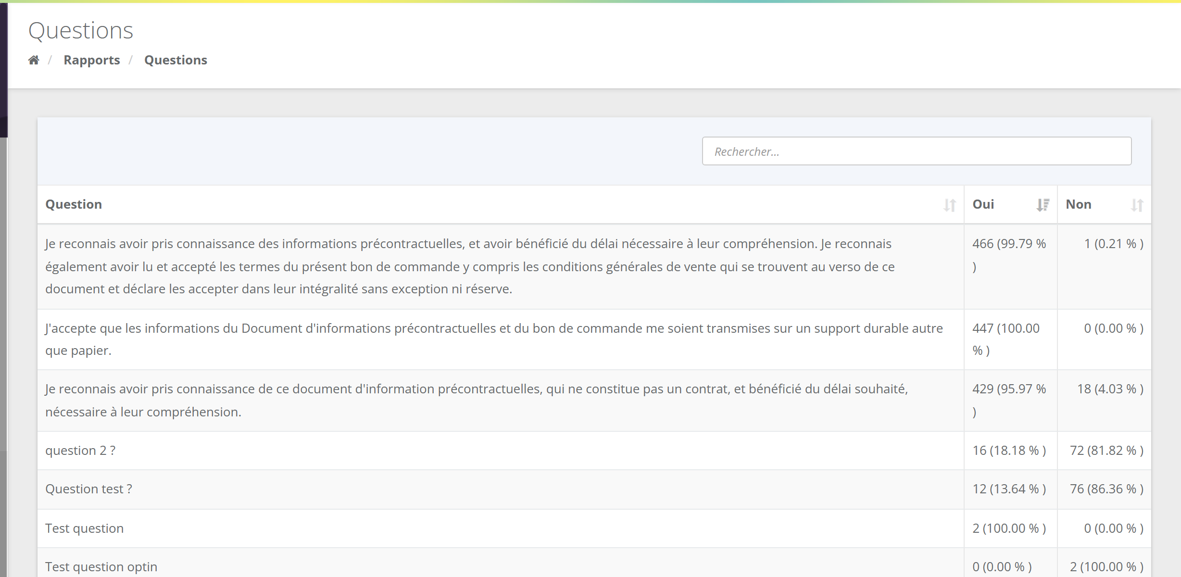
Task: Click Non value 1 (0.21 %)
Action: (x=1114, y=244)
